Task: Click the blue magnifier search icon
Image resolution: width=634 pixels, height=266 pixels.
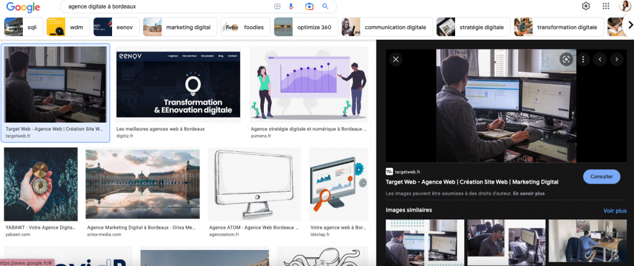Action: click(325, 6)
